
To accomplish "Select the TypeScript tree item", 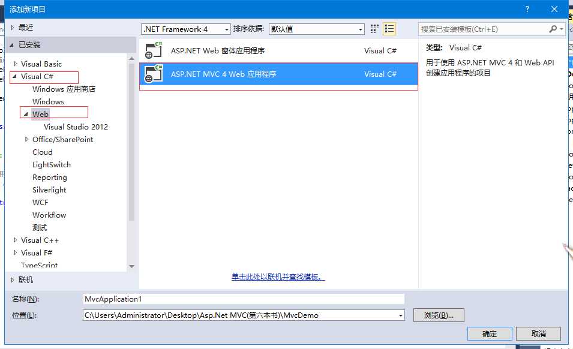I will (39, 265).
